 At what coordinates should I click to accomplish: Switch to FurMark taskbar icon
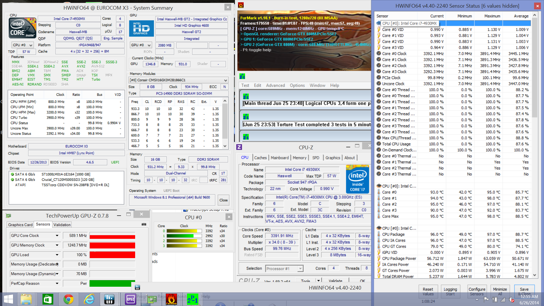tap(171, 299)
